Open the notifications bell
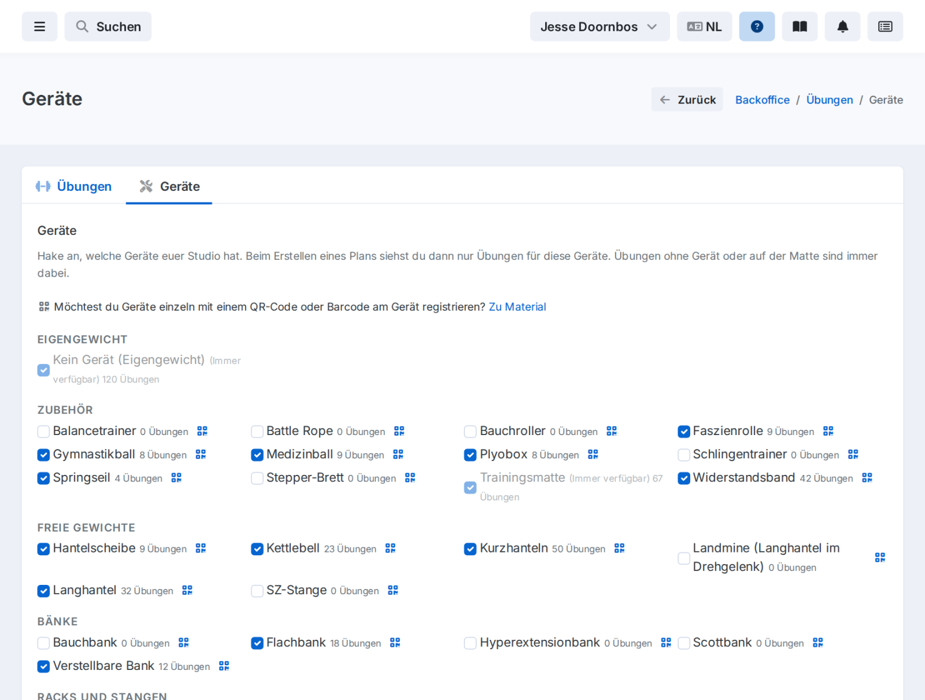The image size is (925, 700). click(842, 27)
